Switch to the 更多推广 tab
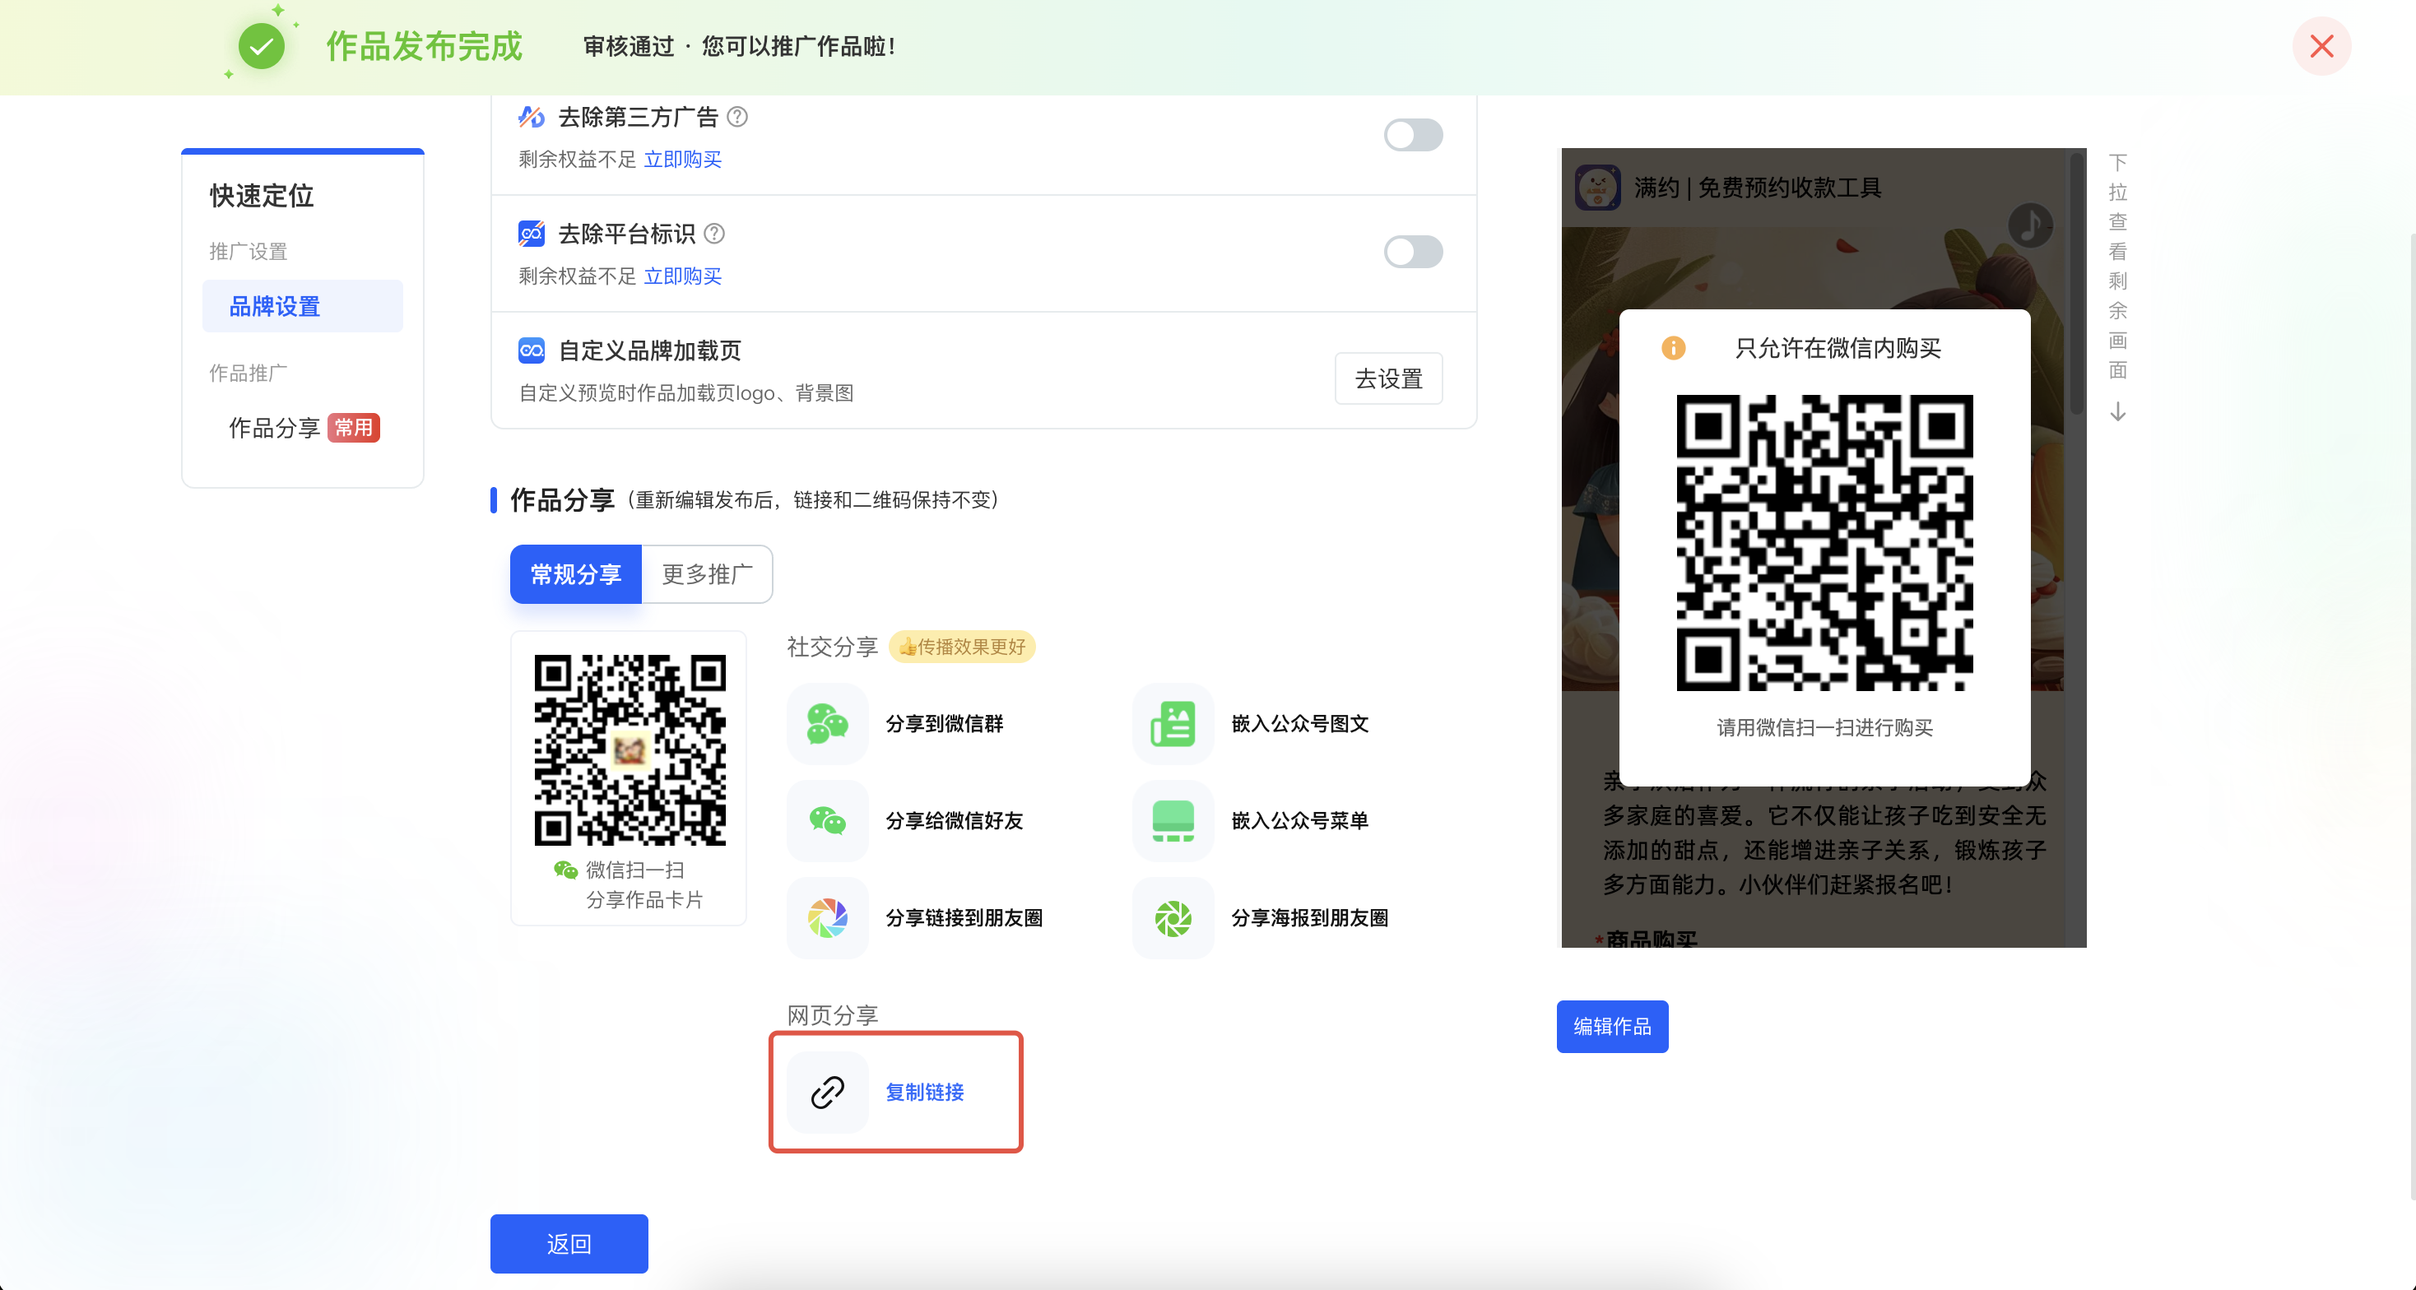Image resolution: width=2416 pixels, height=1290 pixels. click(x=707, y=575)
